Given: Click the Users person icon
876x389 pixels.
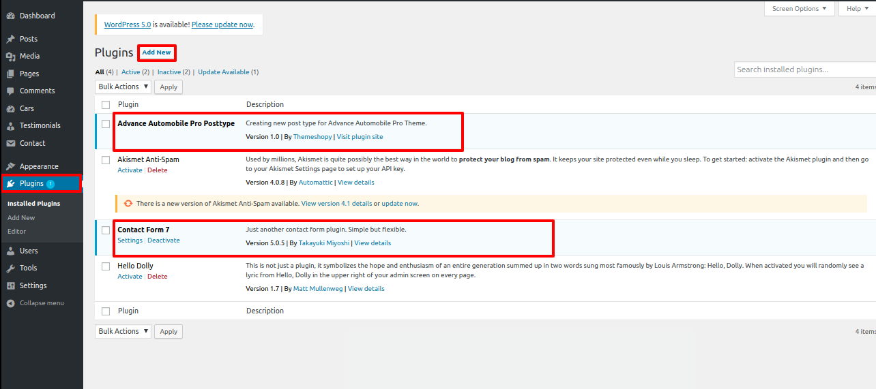Looking at the screenshot, I should coord(10,251).
